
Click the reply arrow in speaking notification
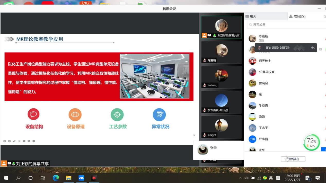tap(313, 48)
